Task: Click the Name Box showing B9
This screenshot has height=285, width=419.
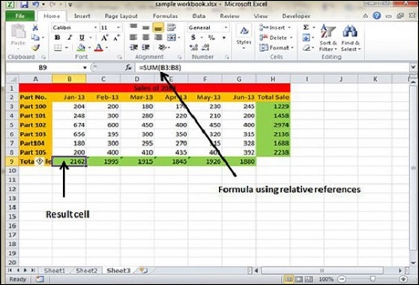Action: click(x=43, y=67)
